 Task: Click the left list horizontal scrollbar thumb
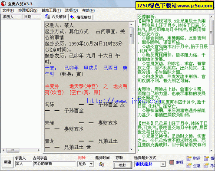13,150
